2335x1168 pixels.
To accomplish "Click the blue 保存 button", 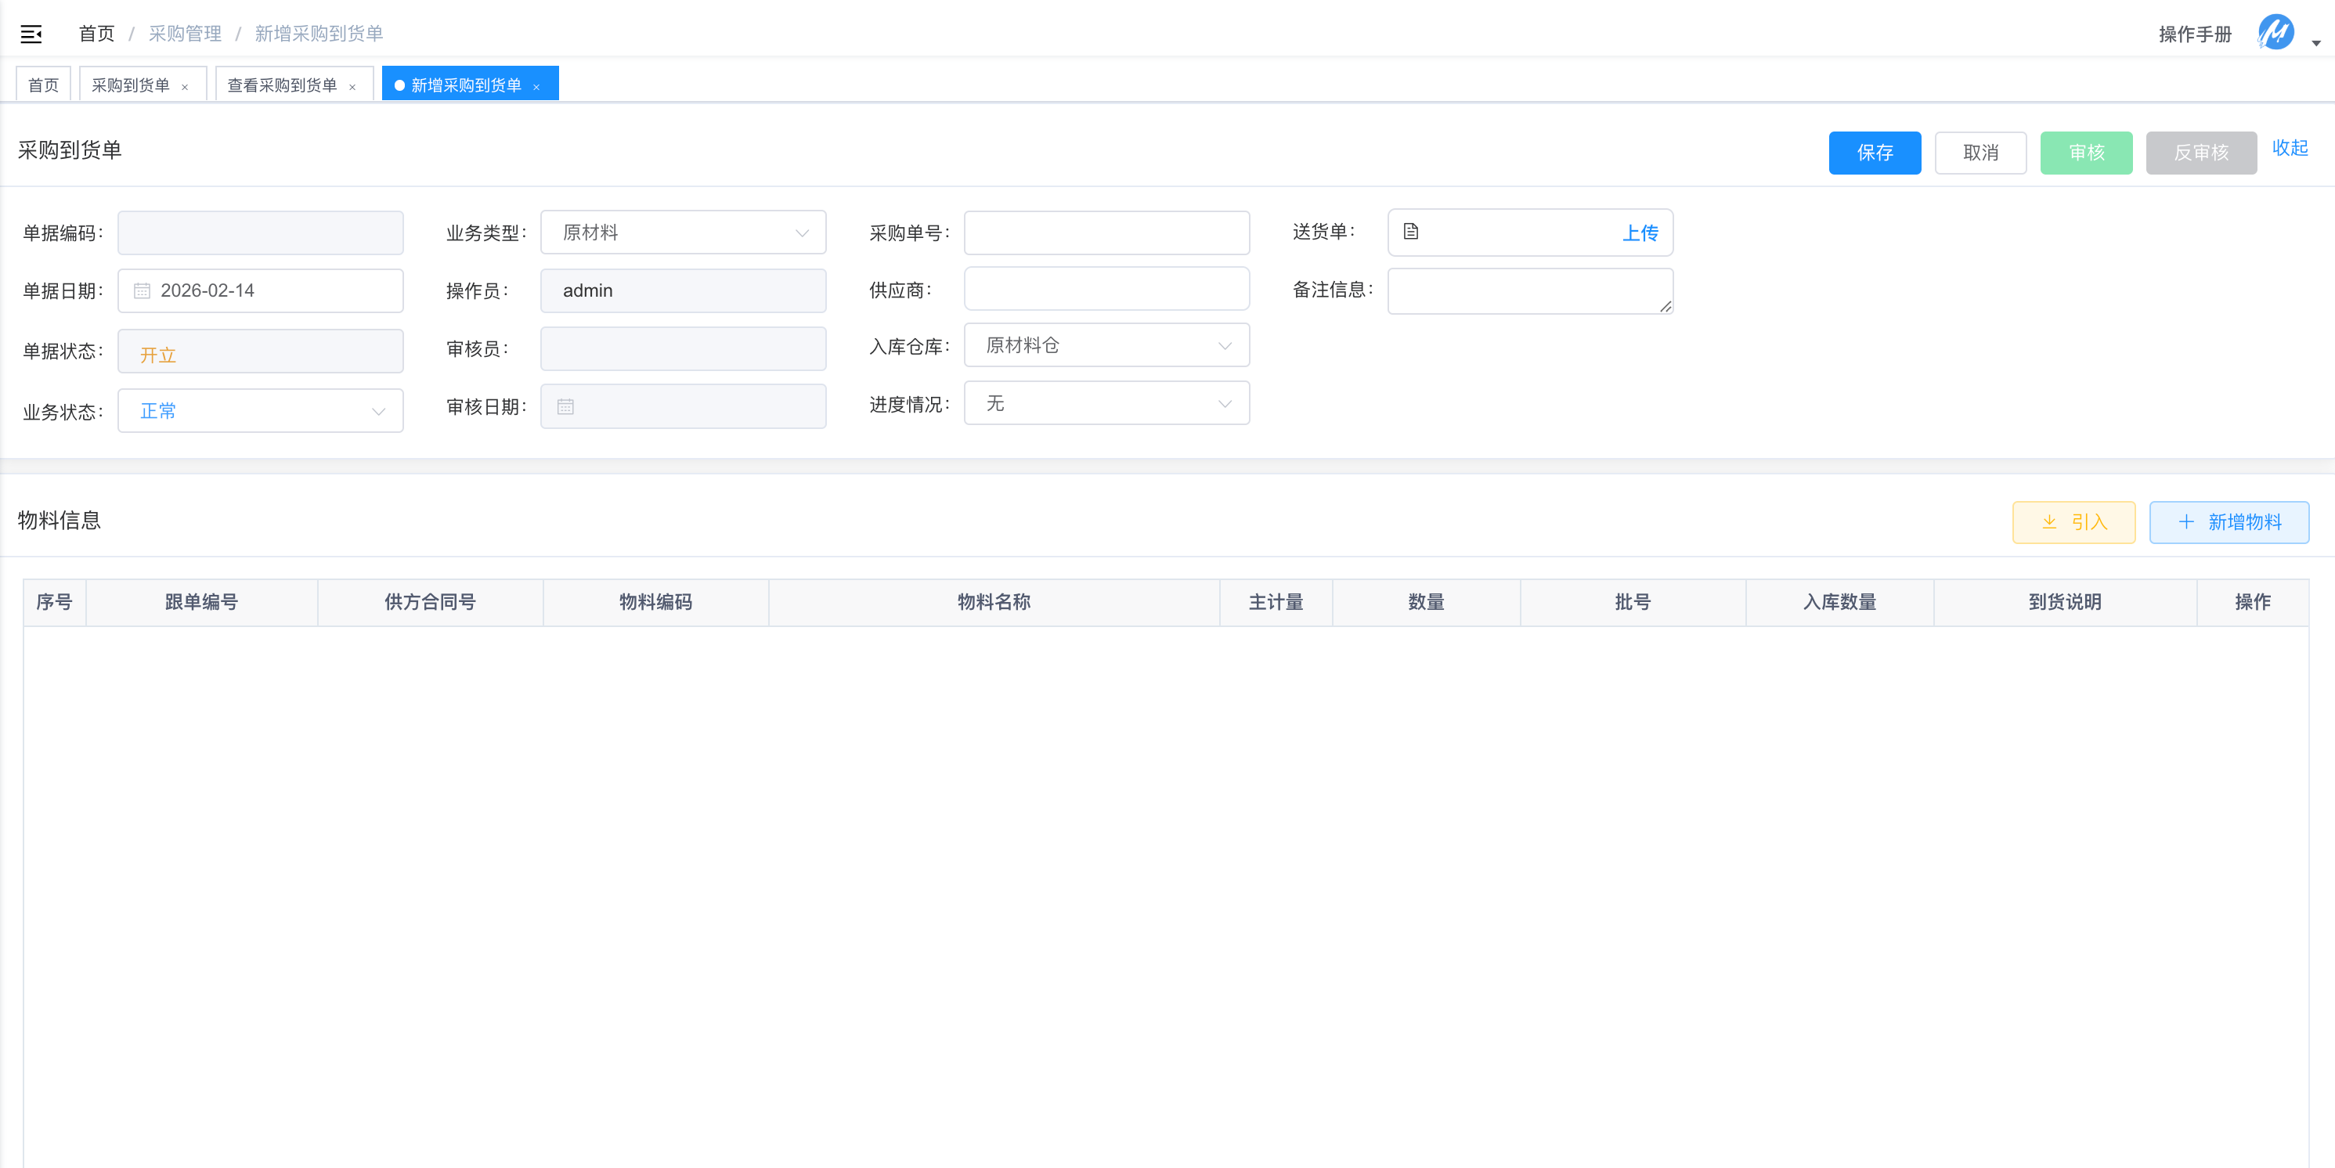I will 1874,152.
